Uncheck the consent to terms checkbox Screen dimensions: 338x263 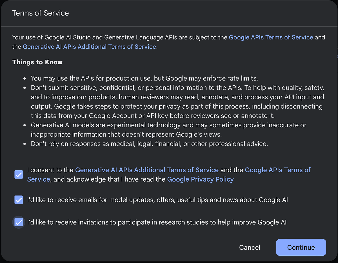point(19,175)
